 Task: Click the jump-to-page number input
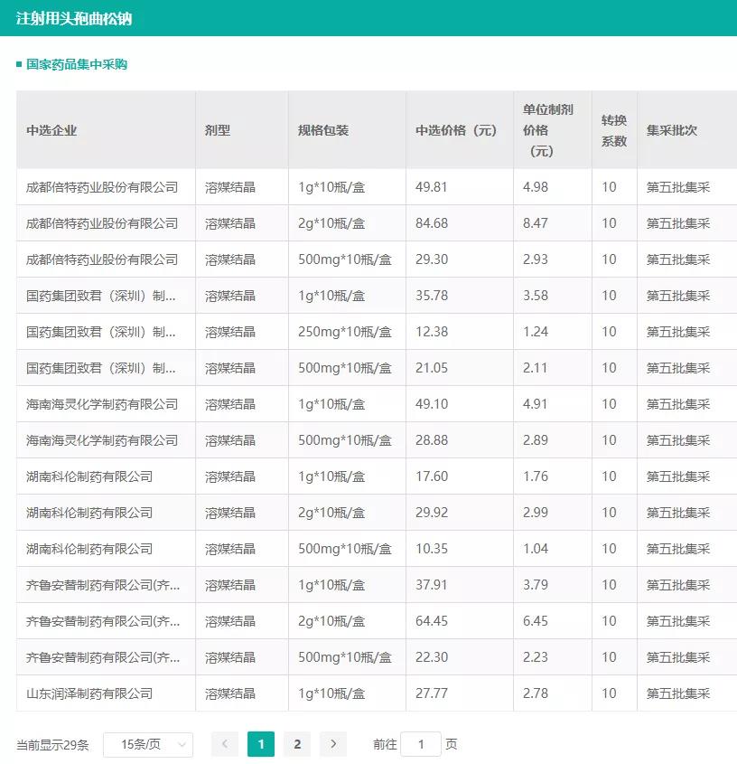point(420,744)
